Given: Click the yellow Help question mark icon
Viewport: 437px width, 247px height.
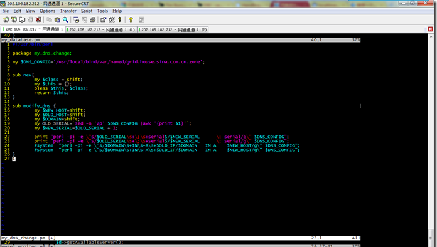Looking at the screenshot, I should 131,19.
